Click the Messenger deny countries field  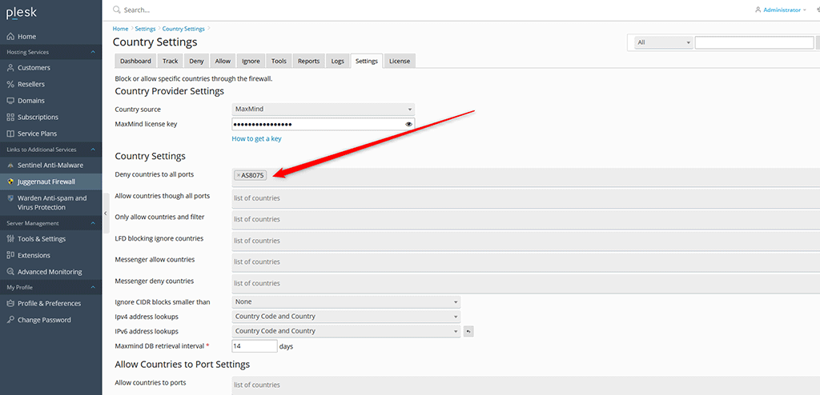[525, 283]
